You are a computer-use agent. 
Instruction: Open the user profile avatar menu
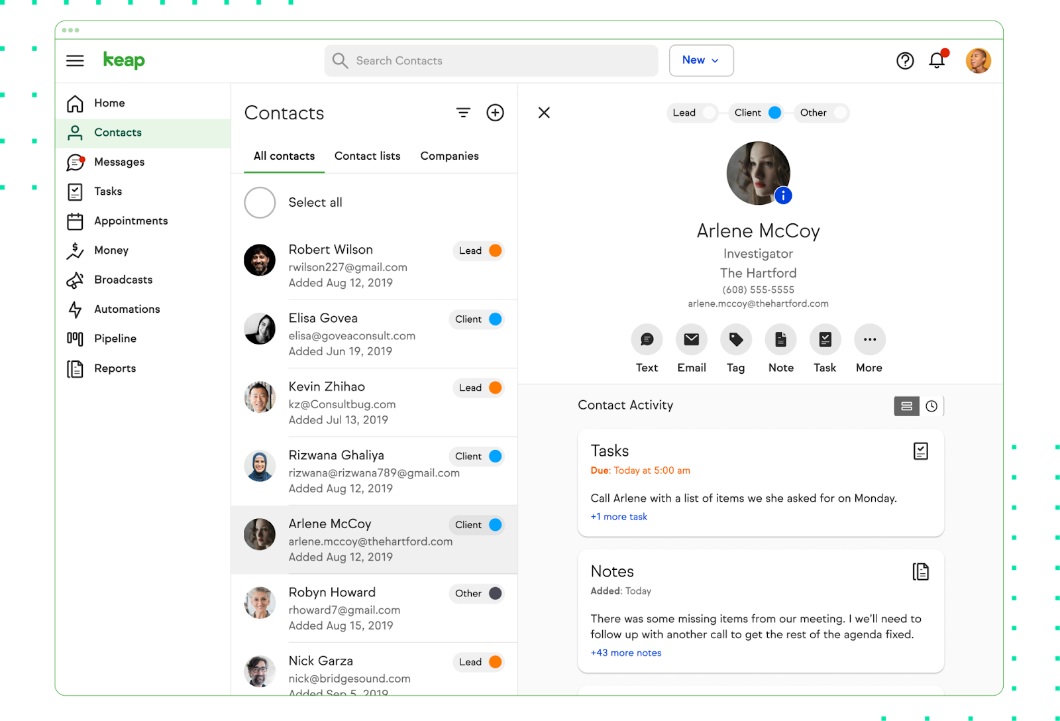click(x=979, y=61)
